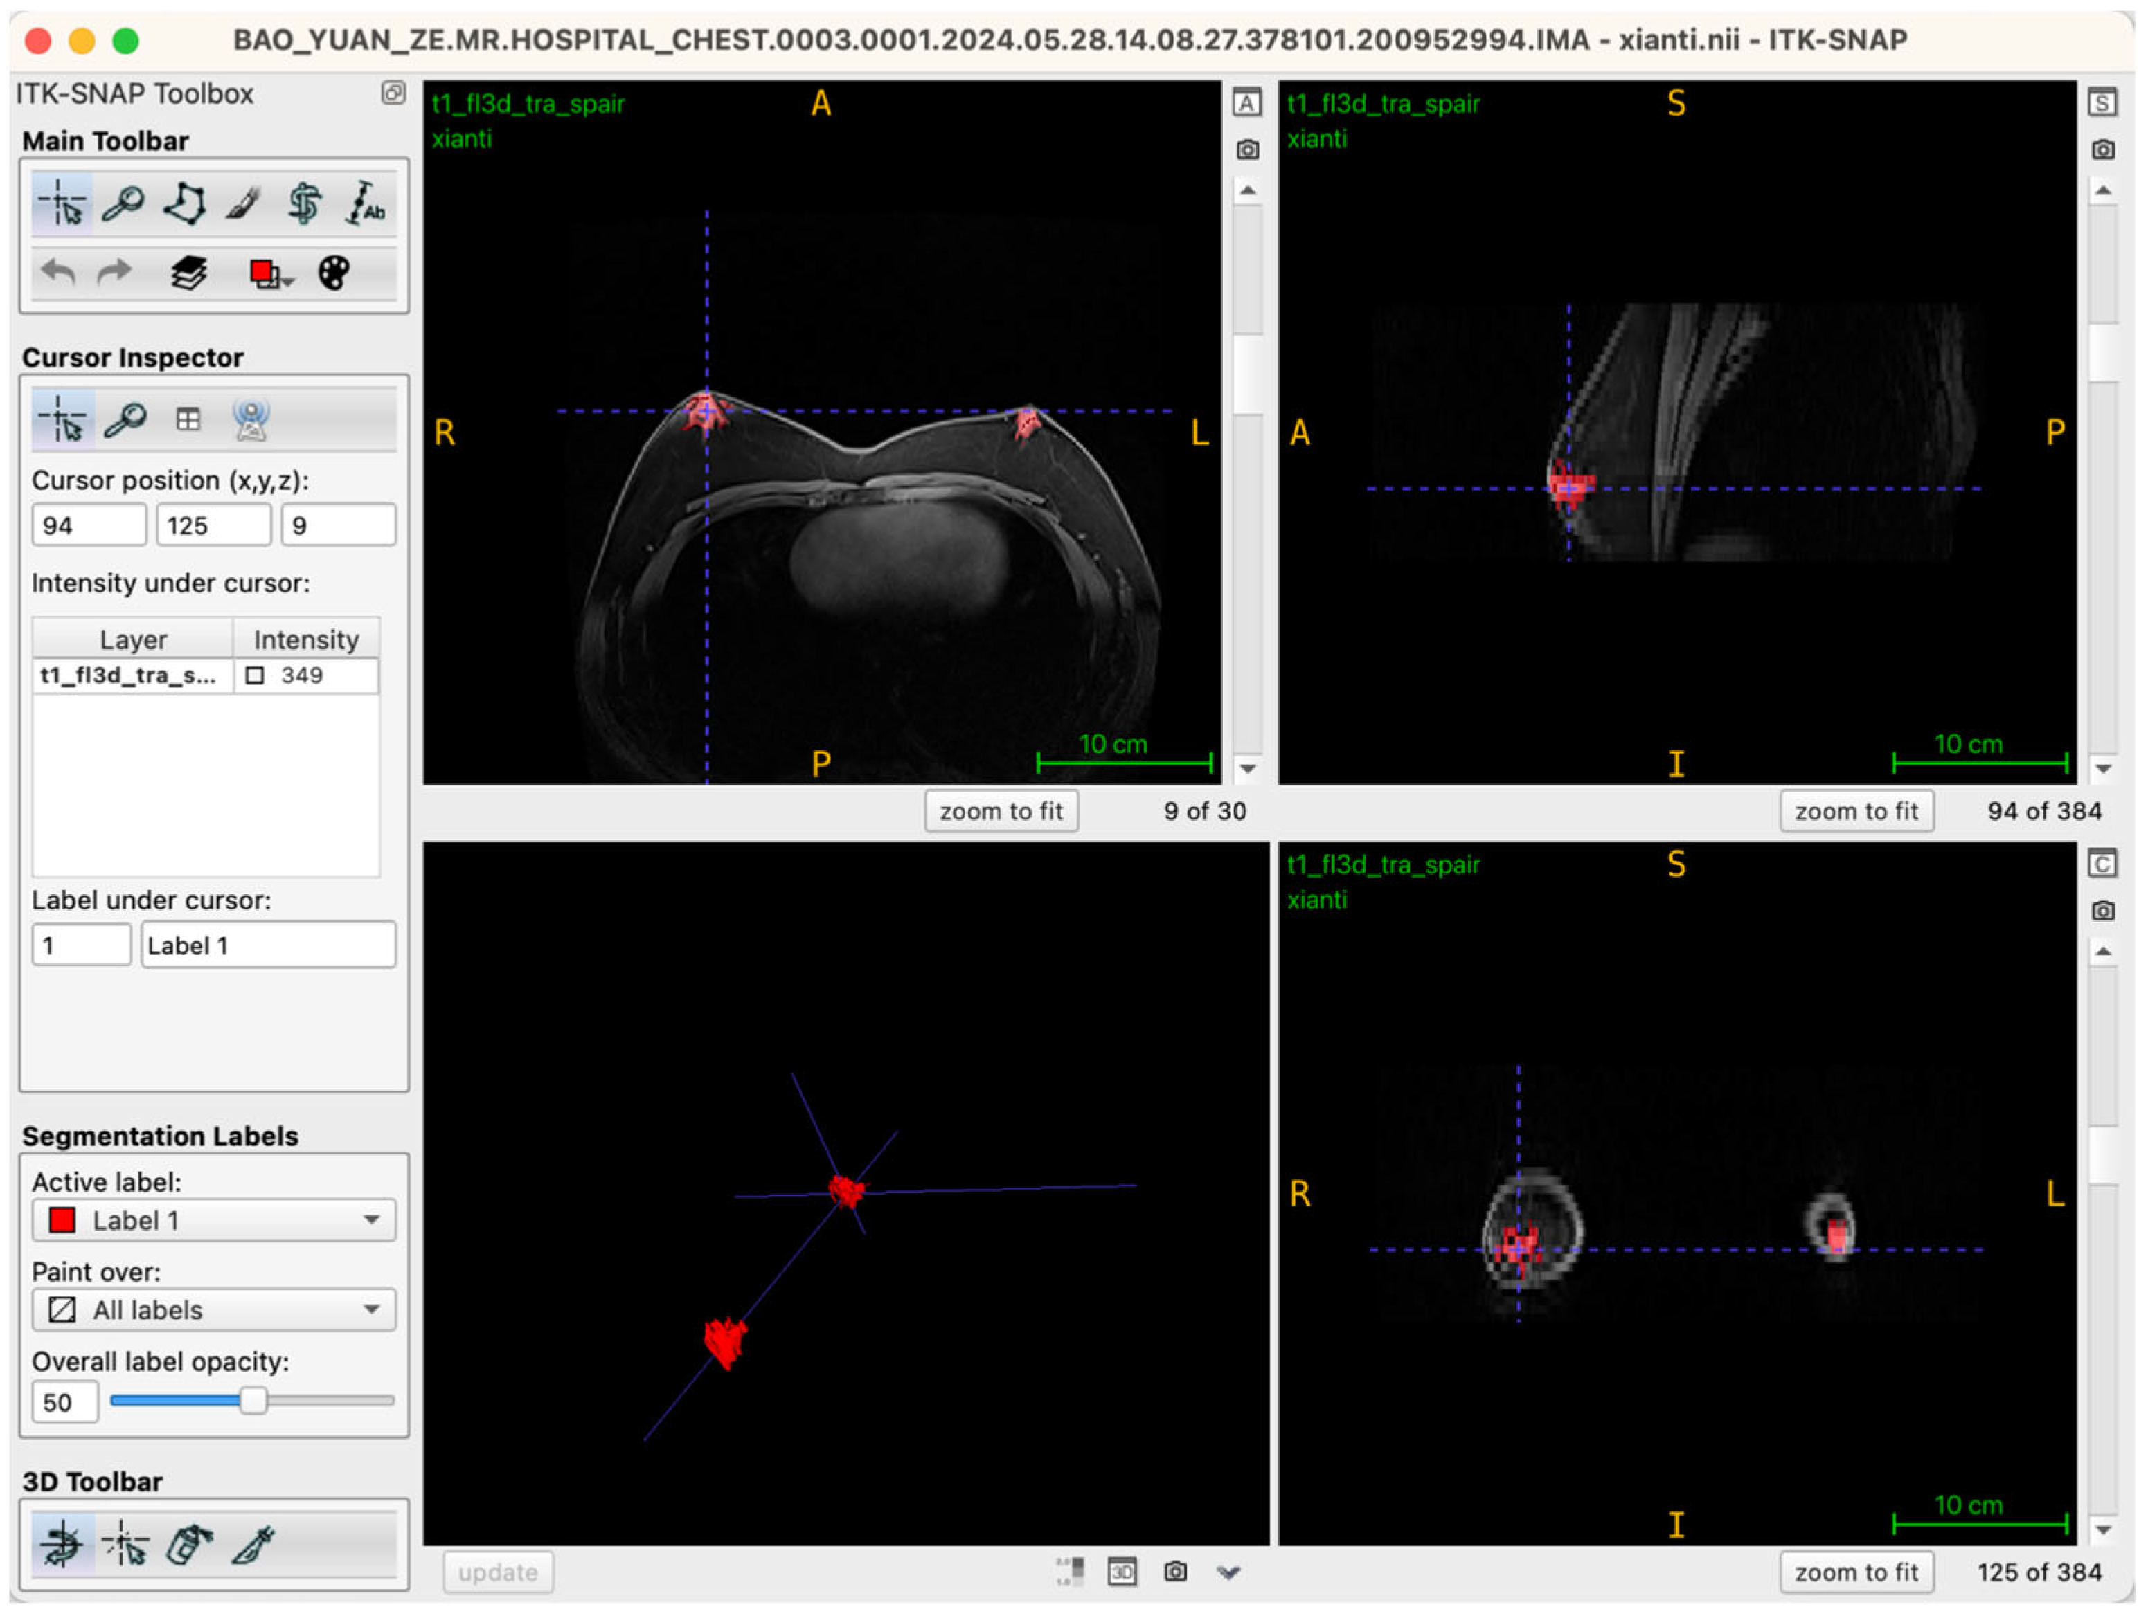The height and width of the screenshot is (1616, 2148).
Task: Toggle the intensity display checkbox beside 349
Action: [x=256, y=676]
